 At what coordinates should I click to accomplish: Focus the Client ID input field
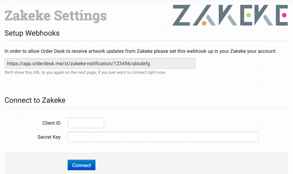(x=86, y=123)
